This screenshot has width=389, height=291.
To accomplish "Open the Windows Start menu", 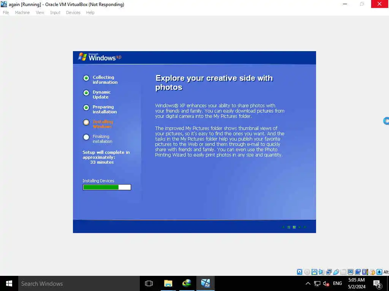I will pyautogui.click(x=9, y=283).
